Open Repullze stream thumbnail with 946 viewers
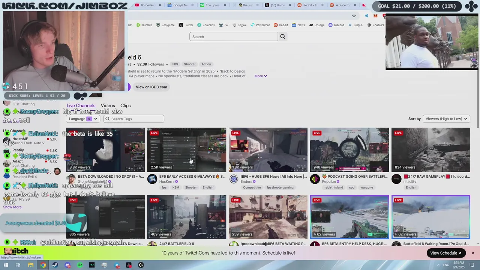 (x=349, y=150)
